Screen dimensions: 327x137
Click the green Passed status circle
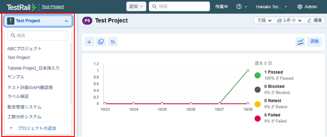click(x=258, y=75)
